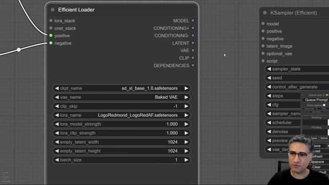This screenshot has width=329, height=185.
Task: Select the green negative input port on Efficient Loader
Action: [51, 43]
